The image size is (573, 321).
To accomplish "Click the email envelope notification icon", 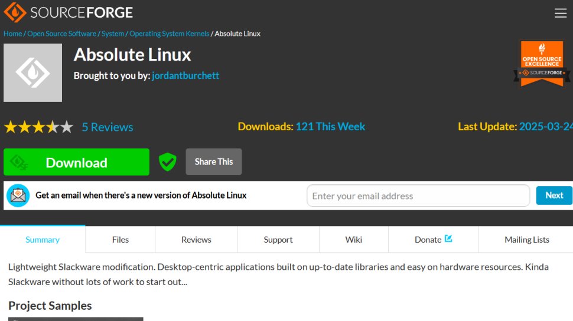I will click(x=18, y=196).
